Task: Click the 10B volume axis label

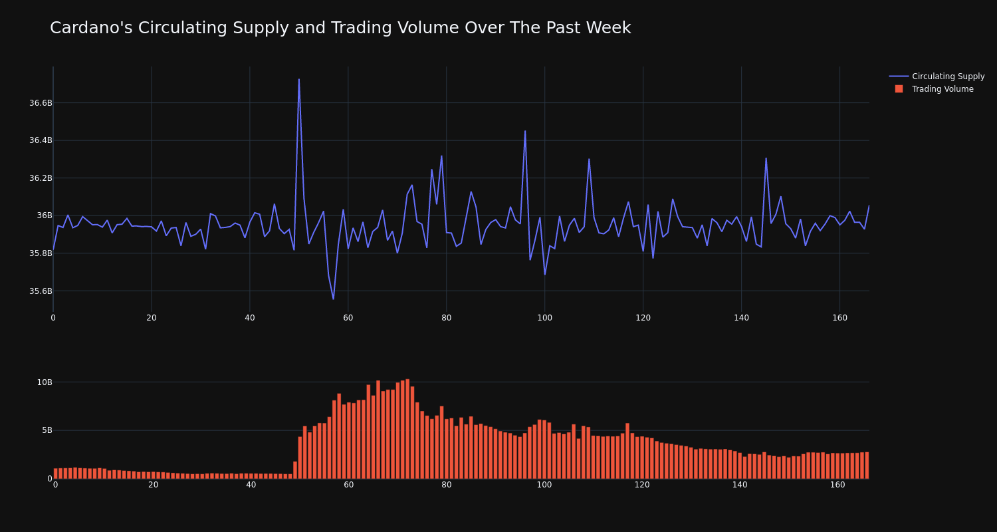Action: click(x=45, y=382)
